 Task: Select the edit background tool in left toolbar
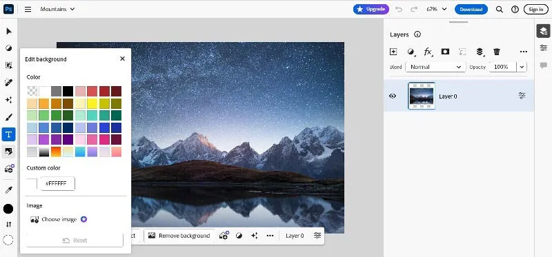click(9, 152)
